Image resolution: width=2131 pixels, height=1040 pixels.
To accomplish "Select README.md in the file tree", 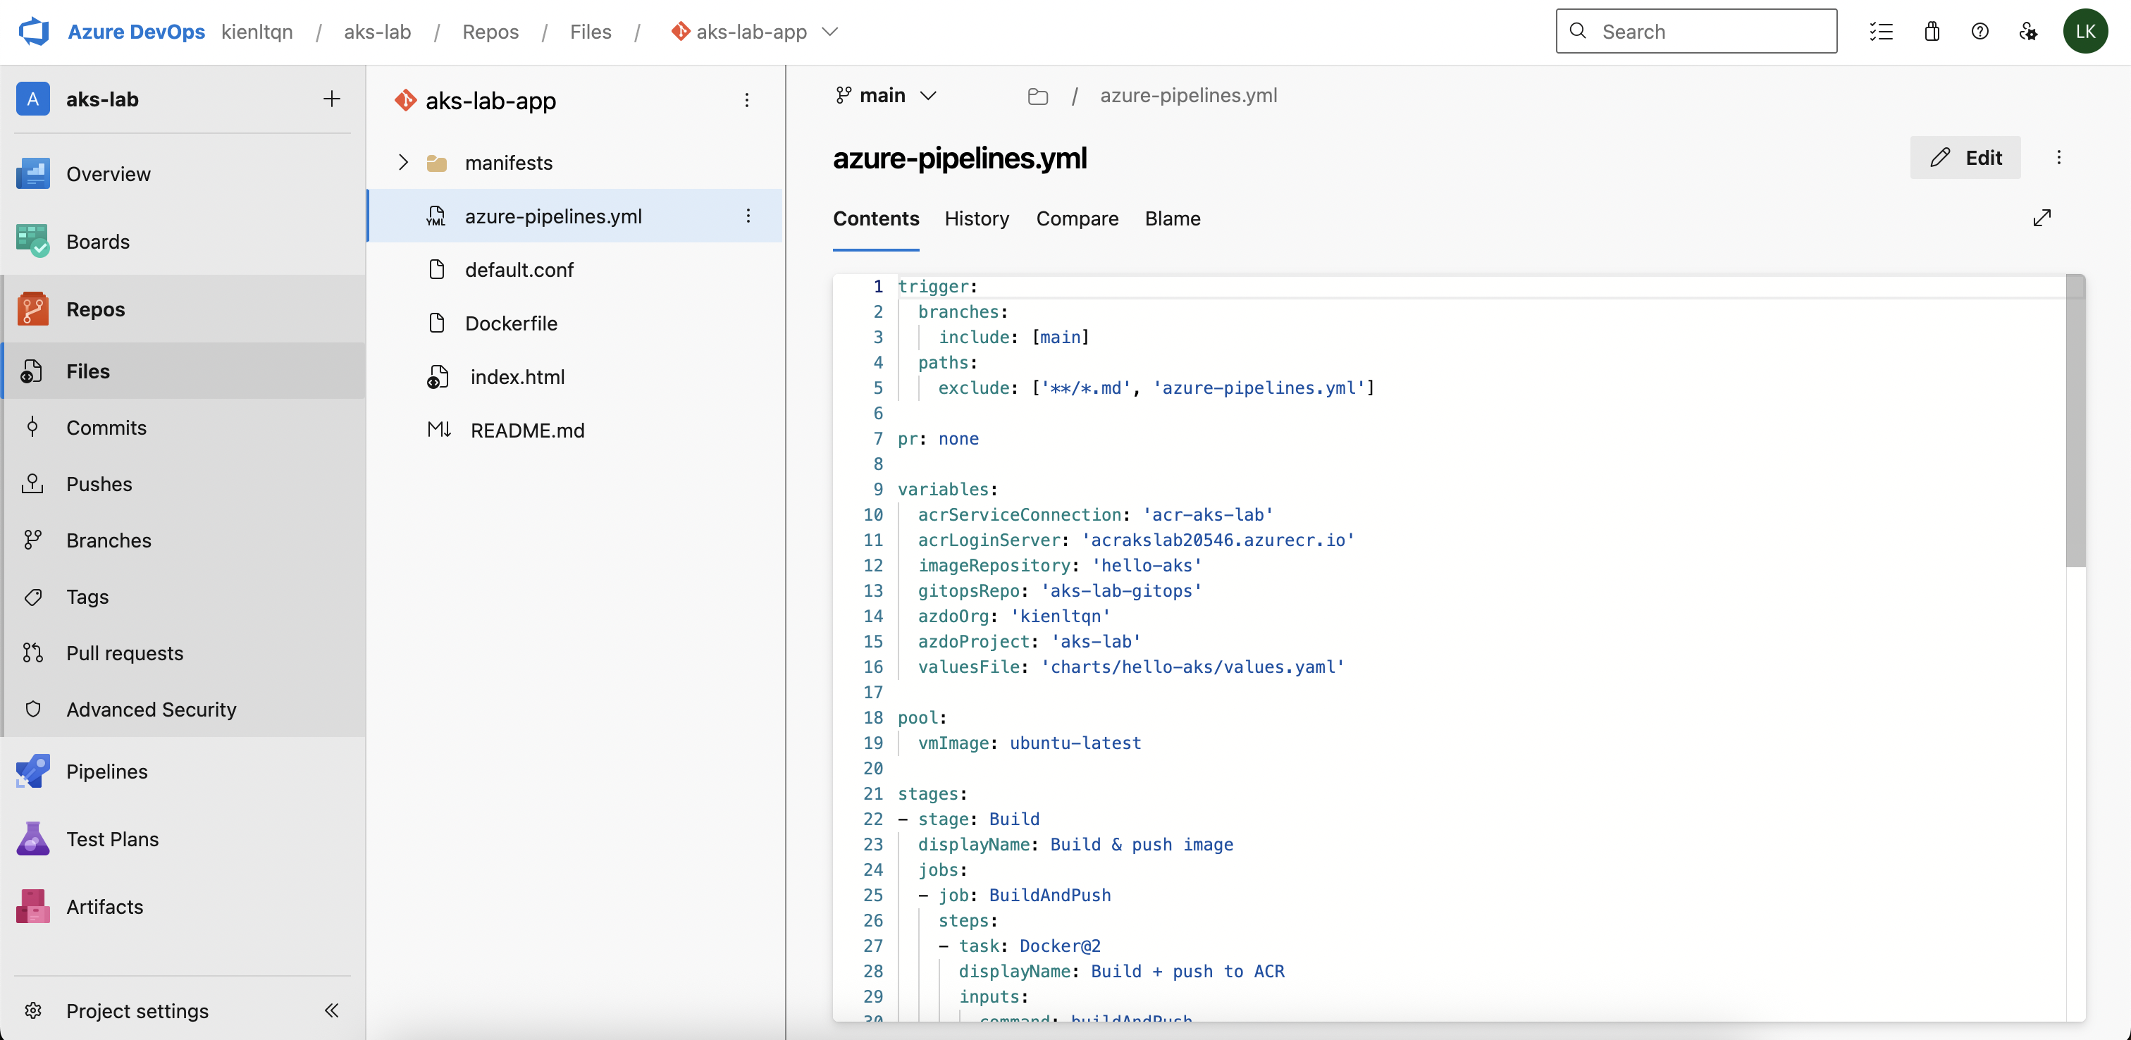I will click(574, 431).
